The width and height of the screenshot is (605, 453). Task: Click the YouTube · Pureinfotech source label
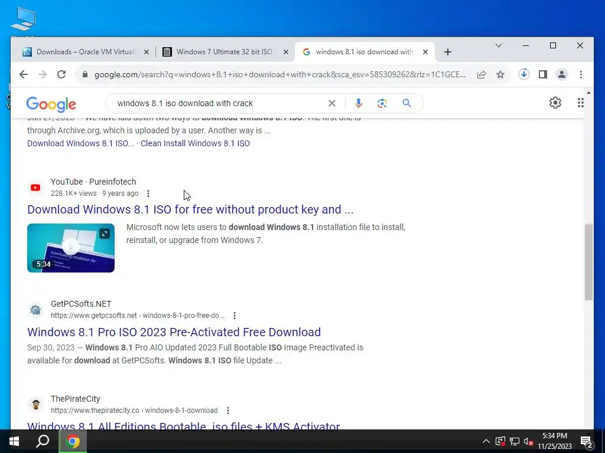tap(93, 182)
